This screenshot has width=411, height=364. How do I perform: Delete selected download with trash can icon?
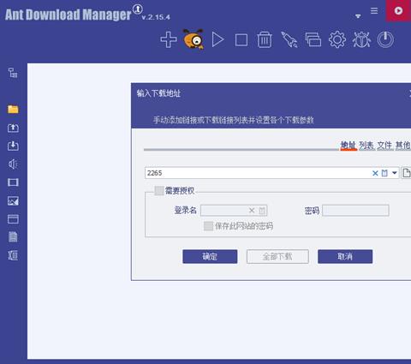pyautogui.click(x=265, y=39)
